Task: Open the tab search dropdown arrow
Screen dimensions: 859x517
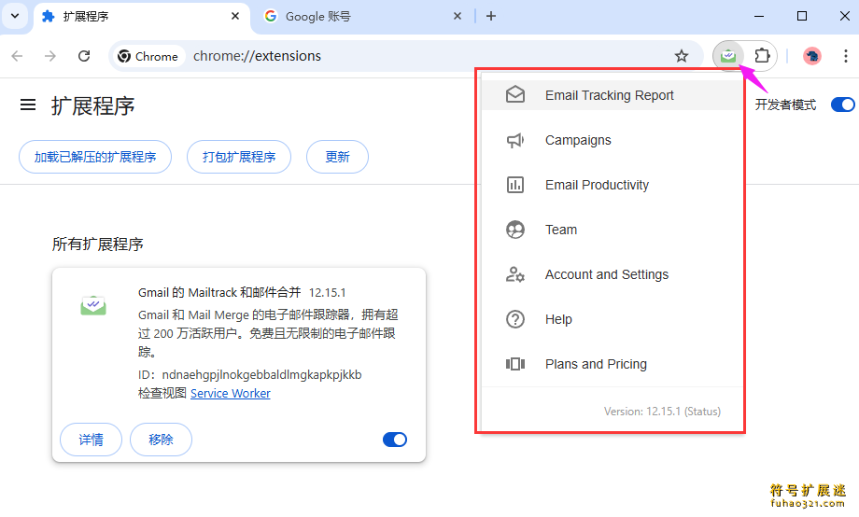Action: [15, 16]
